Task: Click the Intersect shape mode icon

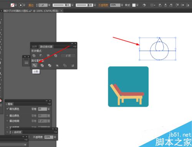Action: click(48, 56)
